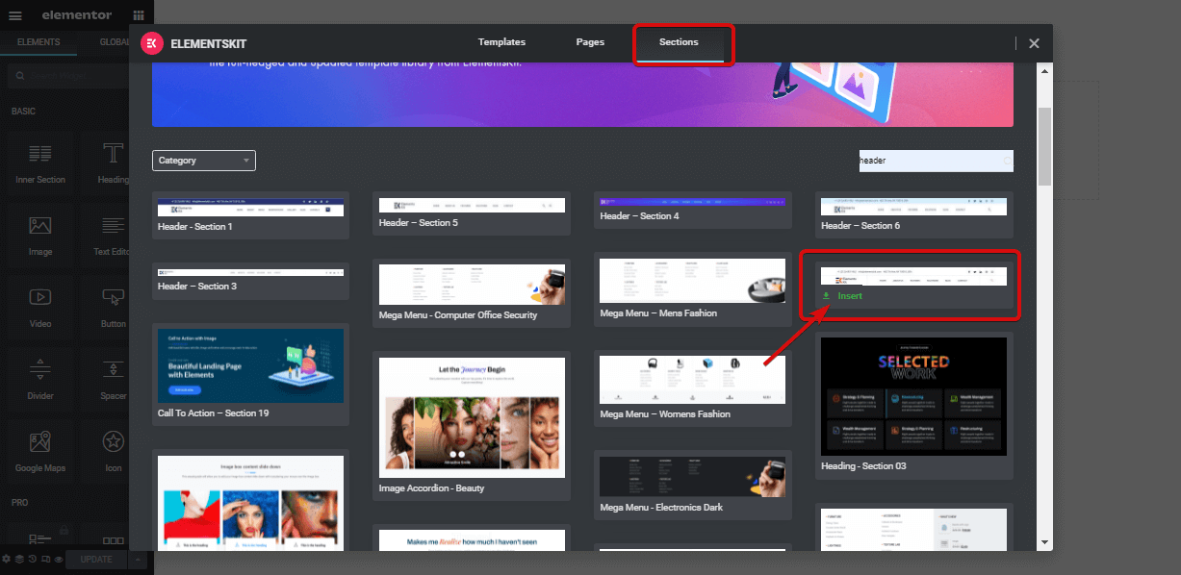
Task: Select the Video widget
Action: tap(40, 307)
